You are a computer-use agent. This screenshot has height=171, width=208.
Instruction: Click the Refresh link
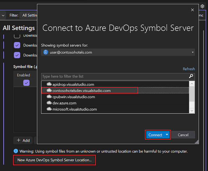click(x=189, y=69)
